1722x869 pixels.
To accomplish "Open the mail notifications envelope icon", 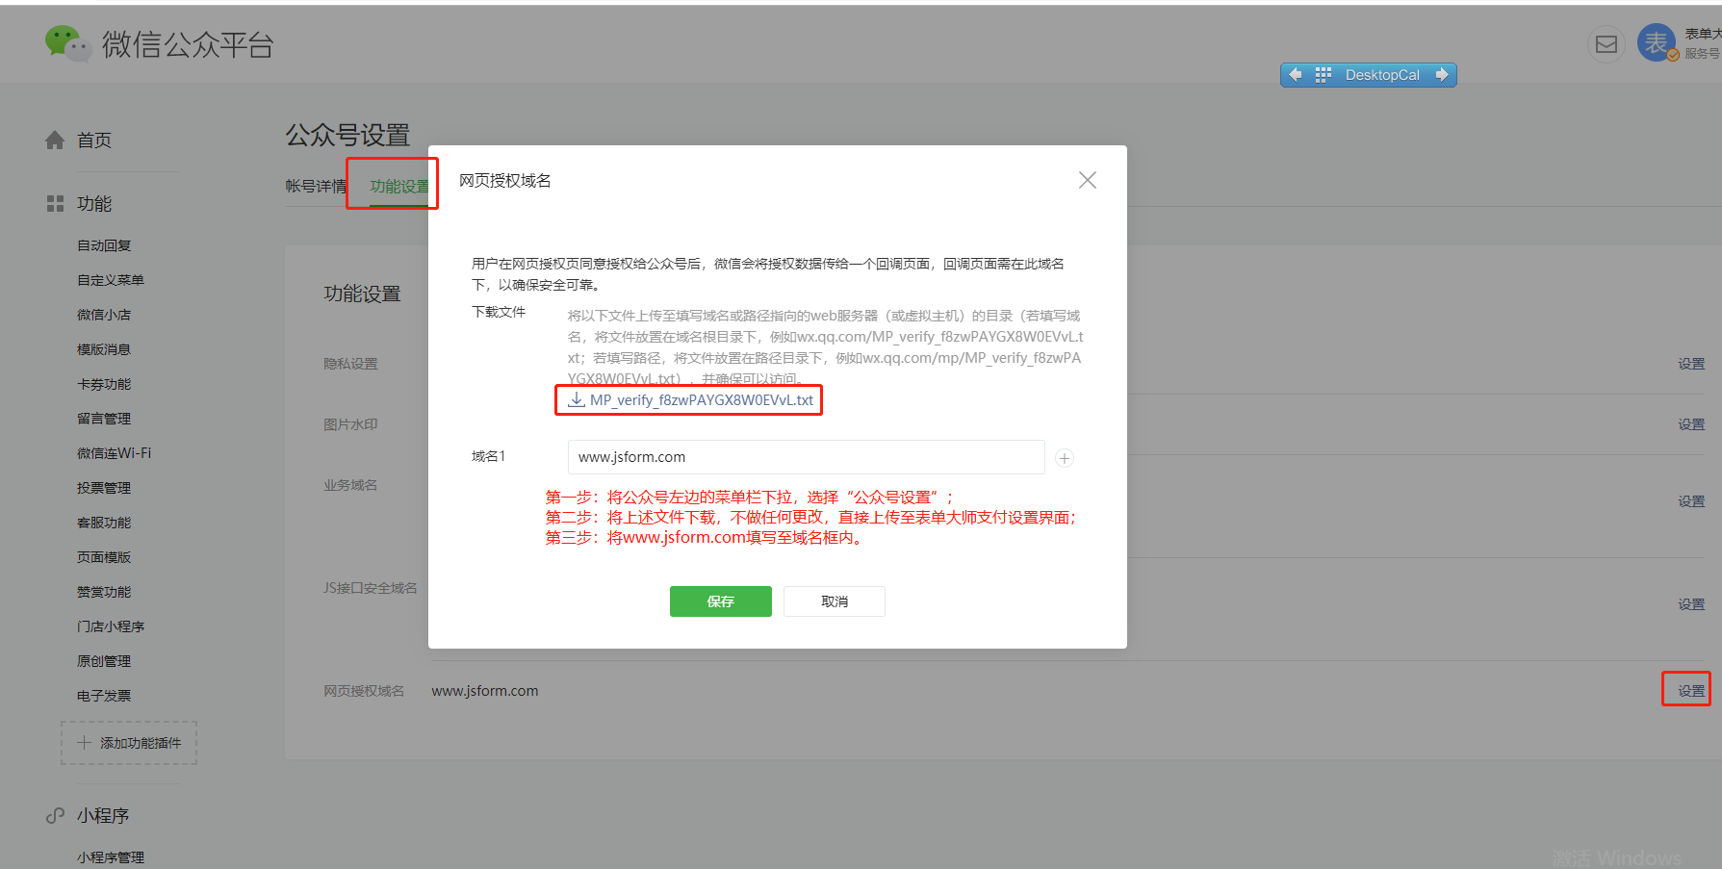I will (x=1606, y=44).
